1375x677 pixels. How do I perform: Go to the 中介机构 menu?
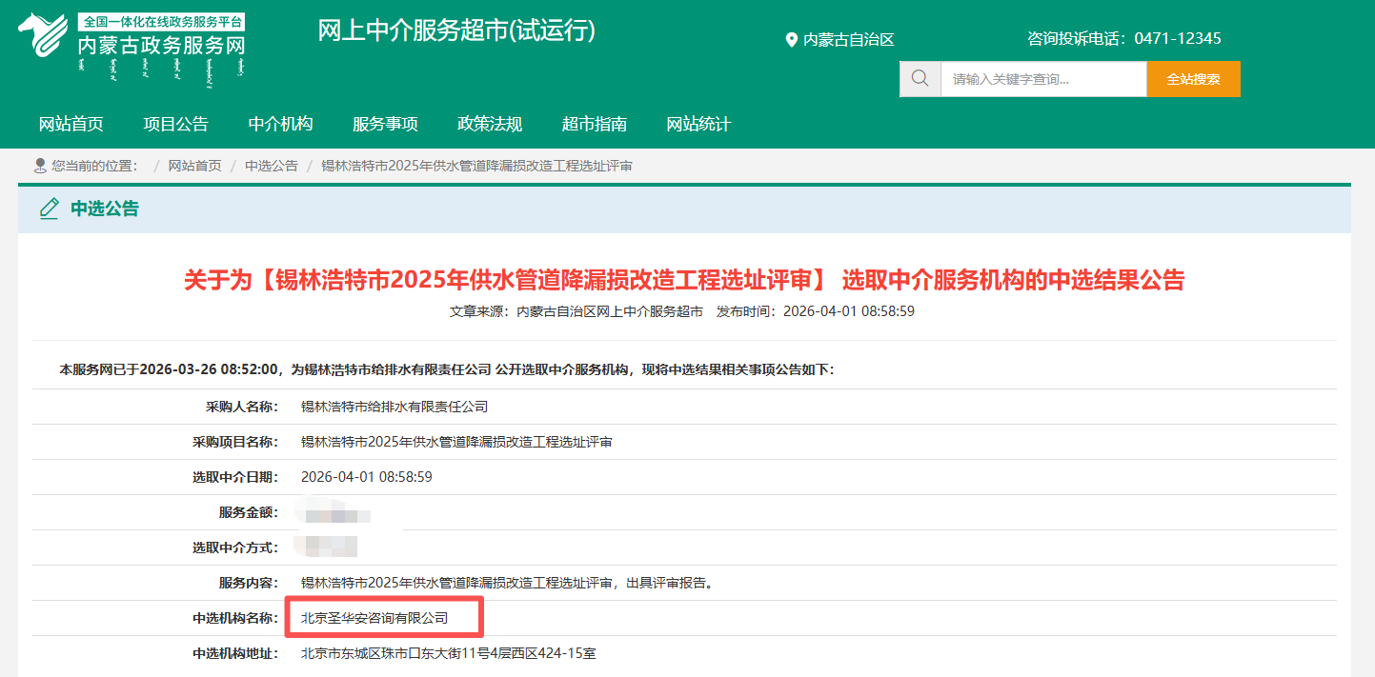[x=281, y=124]
